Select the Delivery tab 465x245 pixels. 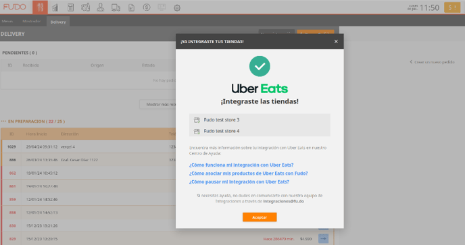click(58, 22)
